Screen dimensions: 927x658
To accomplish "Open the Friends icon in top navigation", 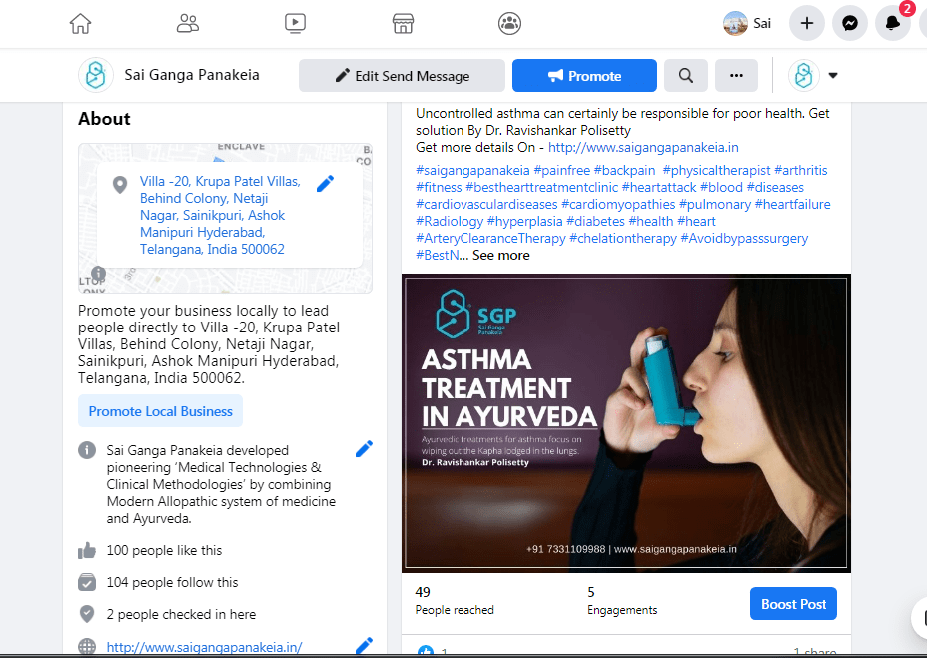I will click(188, 24).
